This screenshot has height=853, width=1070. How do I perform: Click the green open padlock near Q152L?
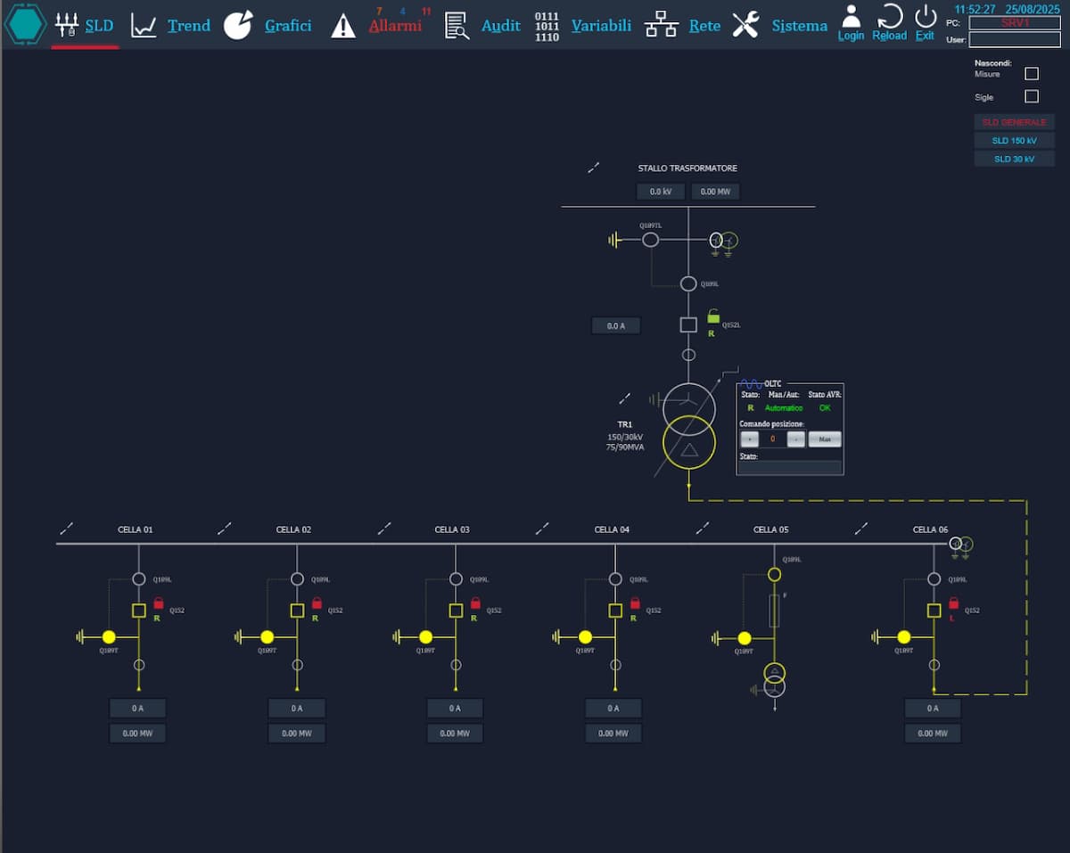[712, 316]
